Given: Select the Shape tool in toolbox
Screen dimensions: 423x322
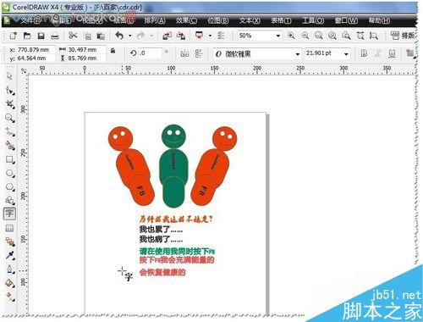Looking at the screenshot, I should tap(10, 91).
